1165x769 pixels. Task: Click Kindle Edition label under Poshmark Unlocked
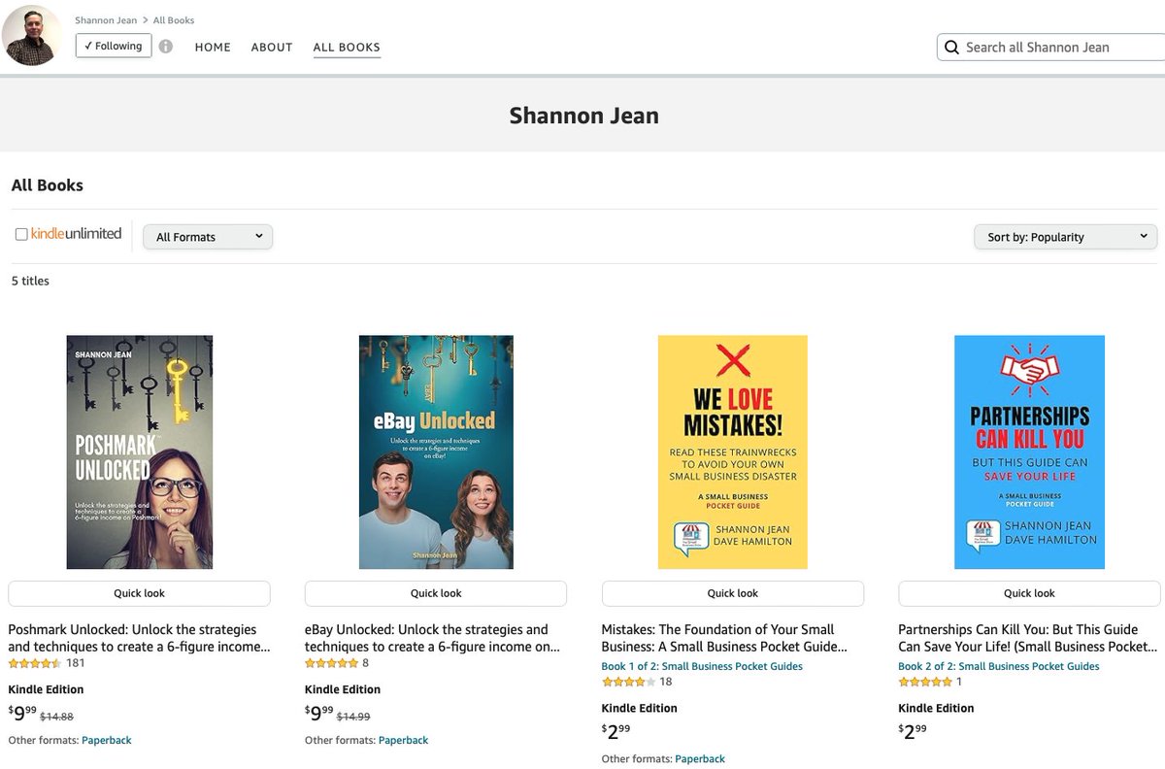click(46, 689)
